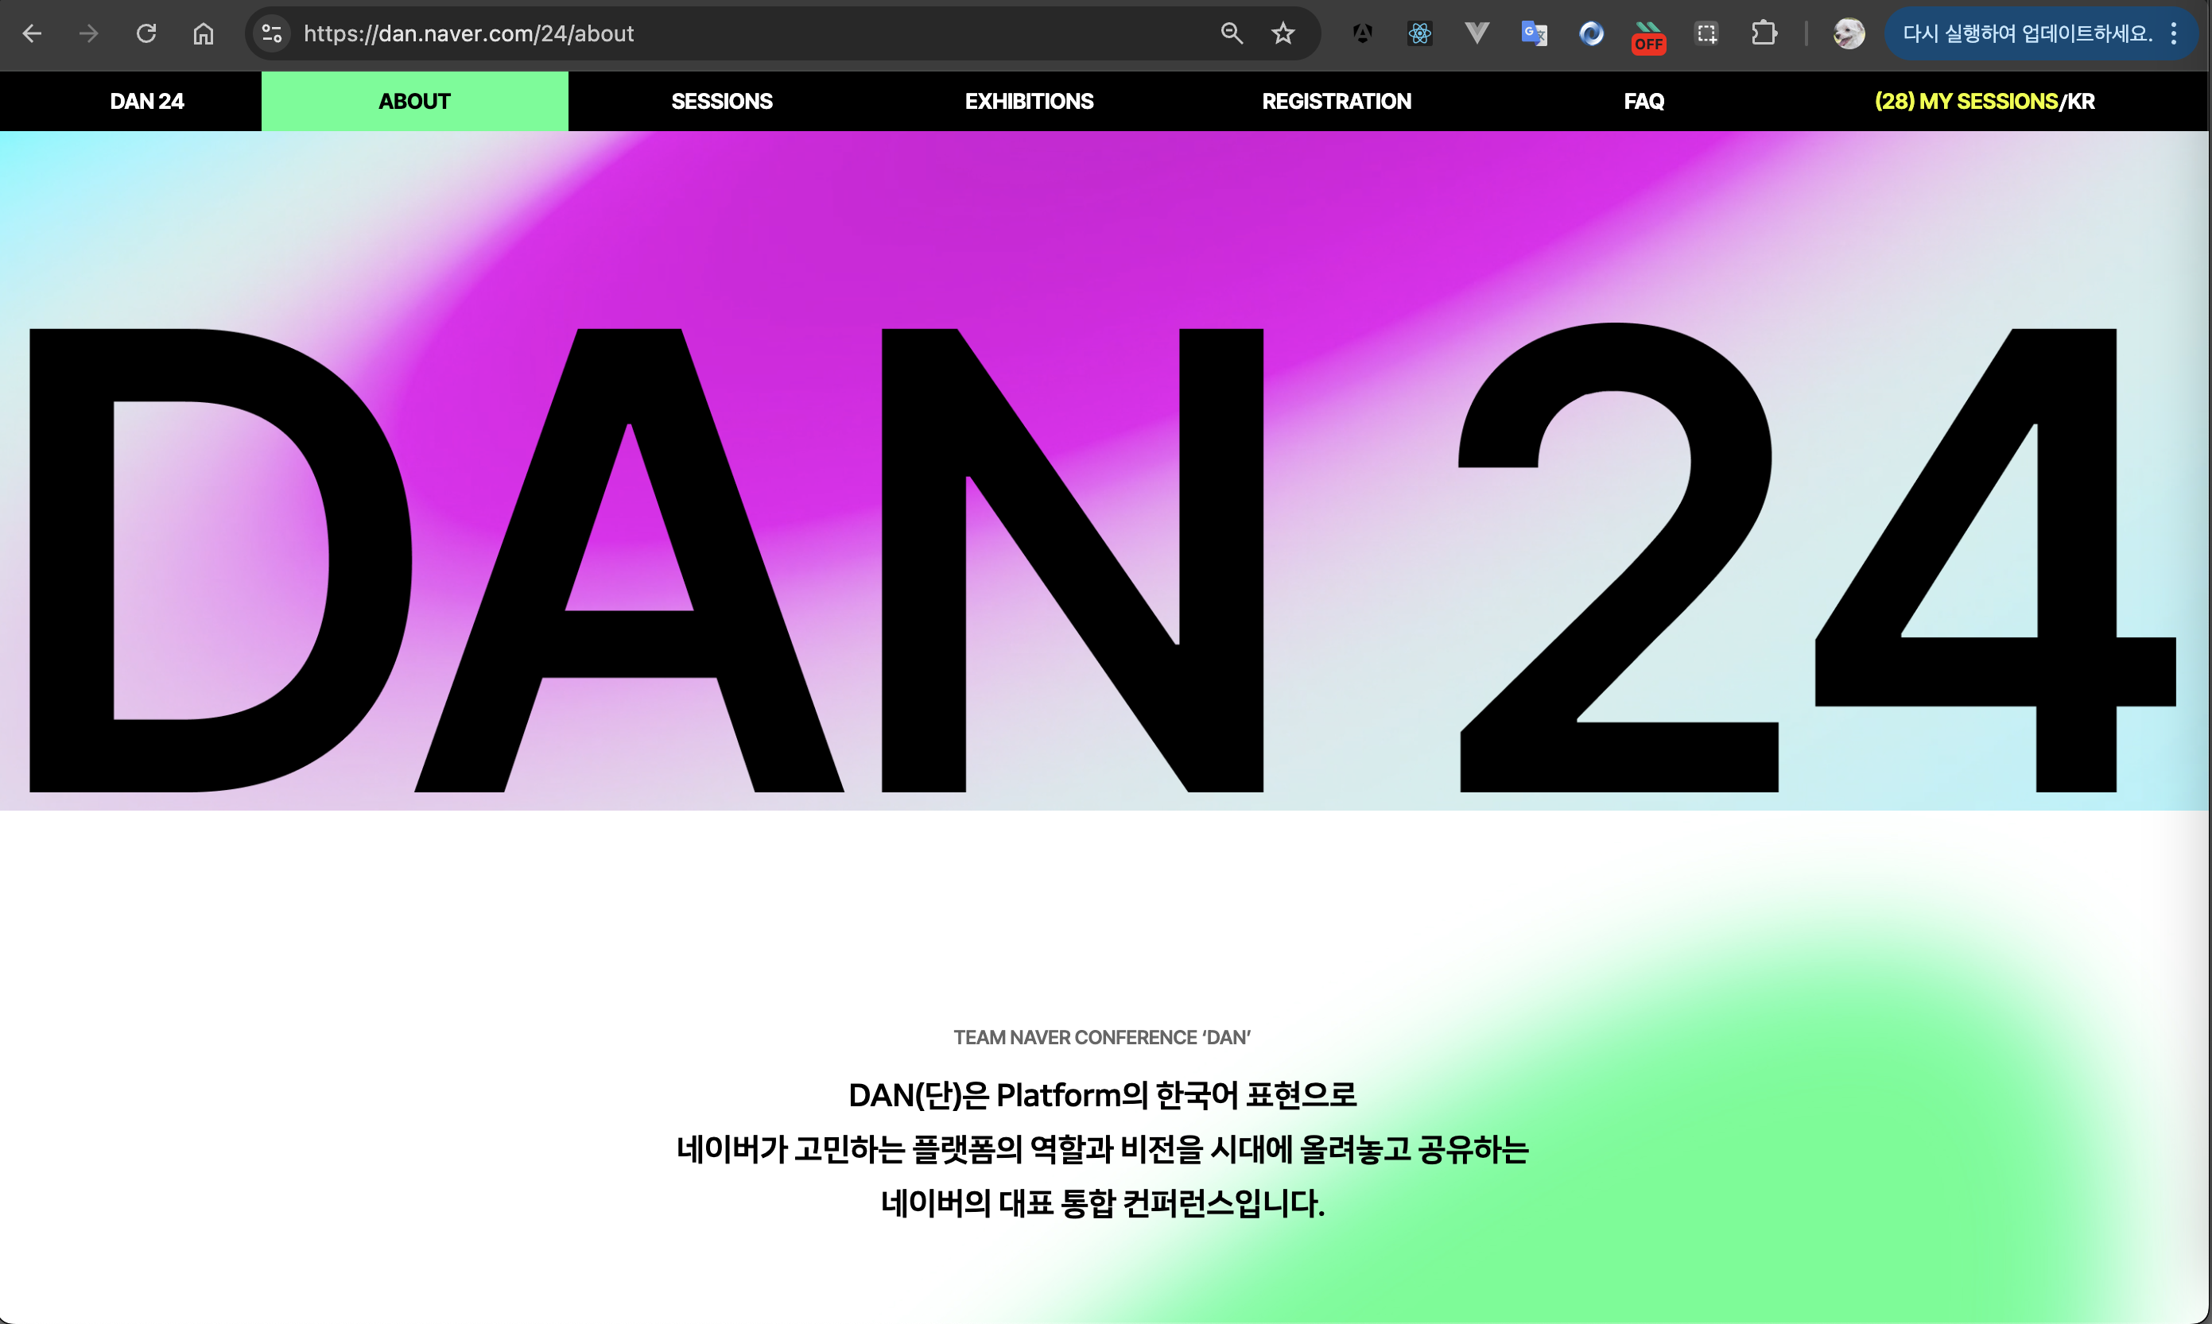2212x1324 pixels.
Task: Go to the REGISTRATION page
Action: coord(1336,102)
